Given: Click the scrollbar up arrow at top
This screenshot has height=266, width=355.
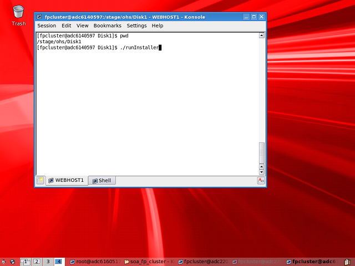Looking at the screenshot, I should [x=261, y=35].
